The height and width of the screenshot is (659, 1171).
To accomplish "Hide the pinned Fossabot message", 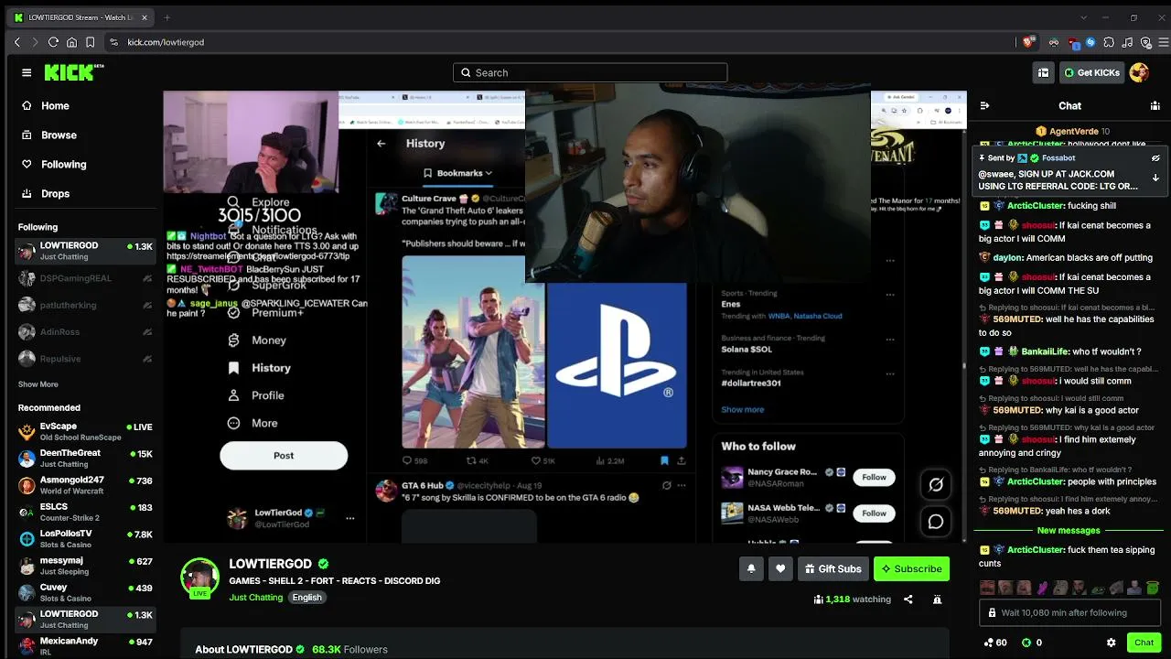I will (1155, 158).
